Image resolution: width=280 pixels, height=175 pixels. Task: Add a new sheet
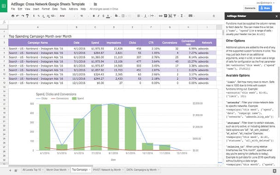10,170
